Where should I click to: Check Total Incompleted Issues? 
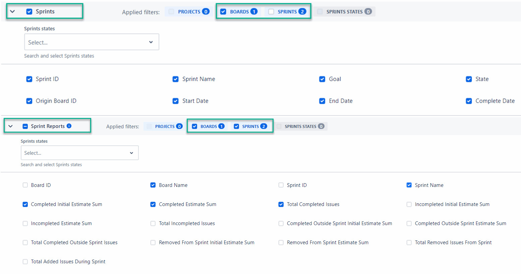pos(153,223)
